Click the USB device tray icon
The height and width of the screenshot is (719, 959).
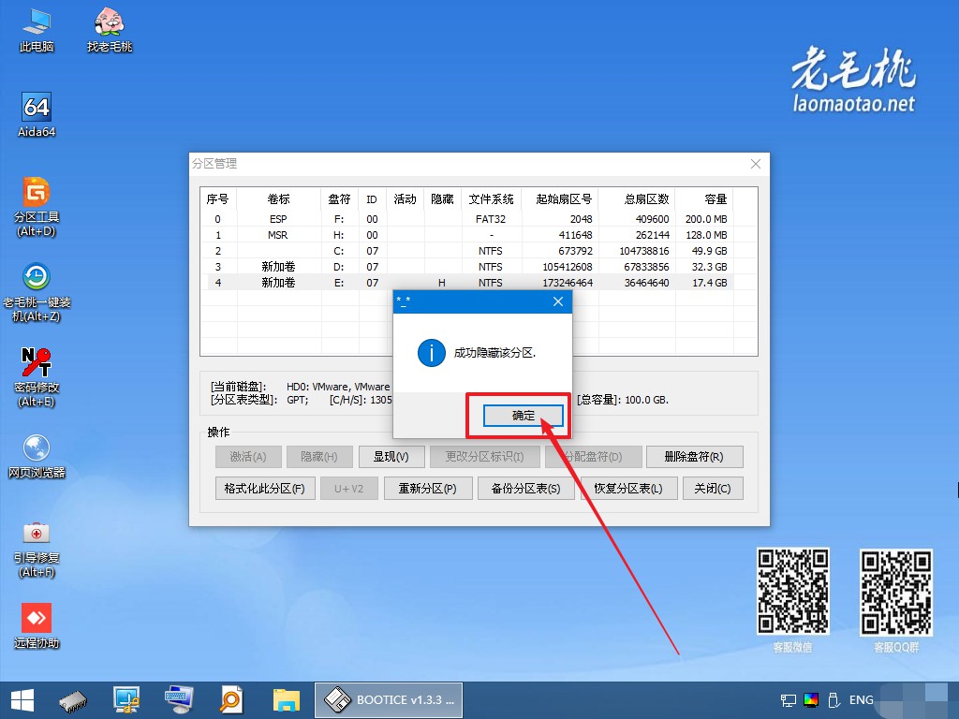pyautogui.click(x=833, y=700)
